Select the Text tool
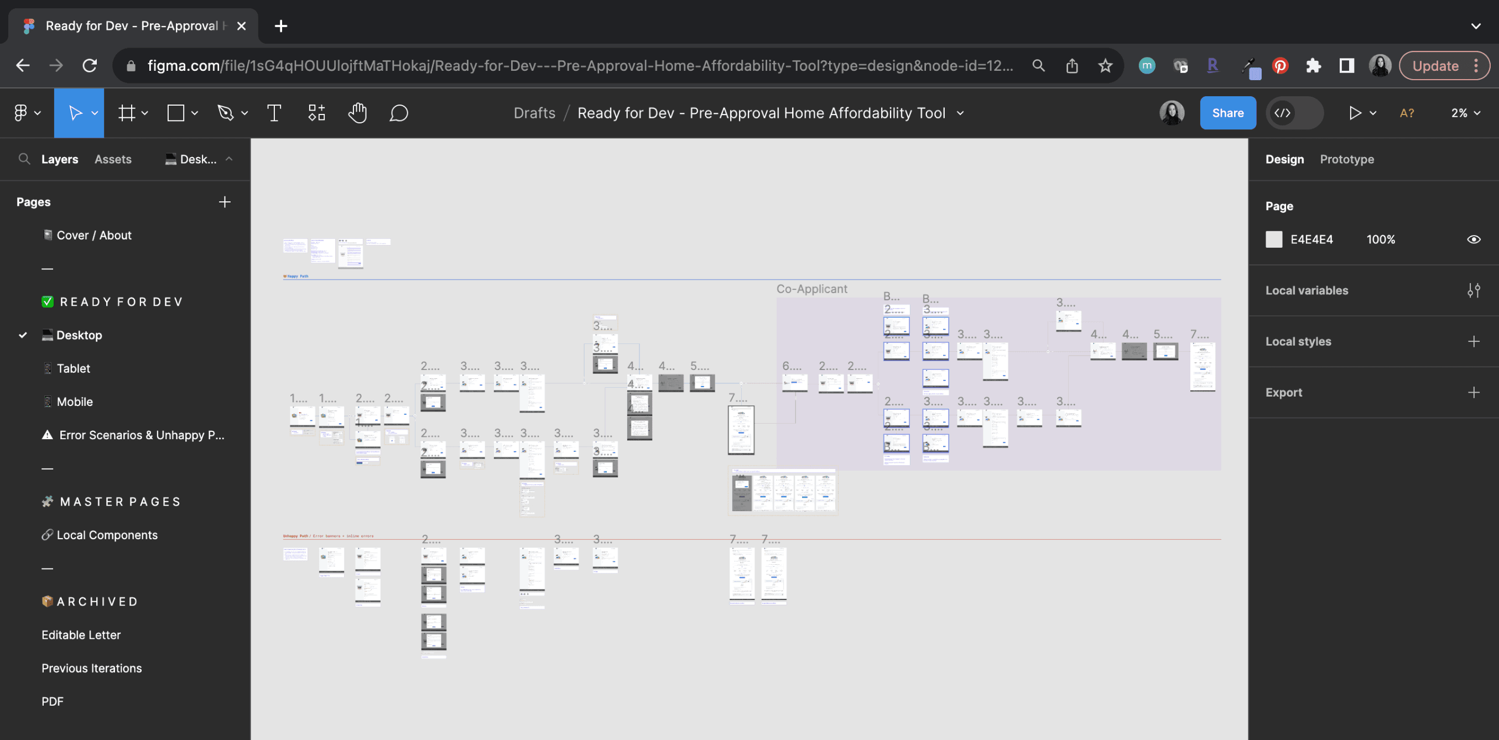 click(274, 113)
